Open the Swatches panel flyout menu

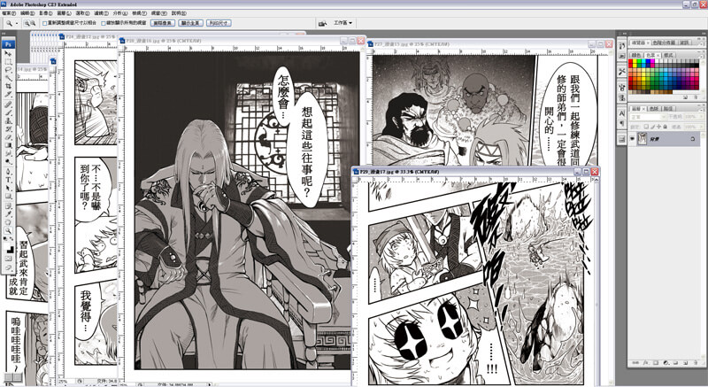coord(701,57)
